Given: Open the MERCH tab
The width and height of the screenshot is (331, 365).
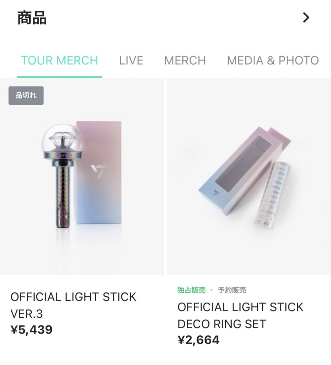Looking at the screenshot, I should (185, 60).
